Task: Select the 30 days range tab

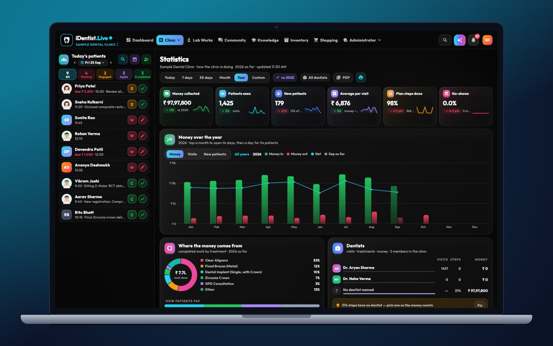Action: [206, 78]
